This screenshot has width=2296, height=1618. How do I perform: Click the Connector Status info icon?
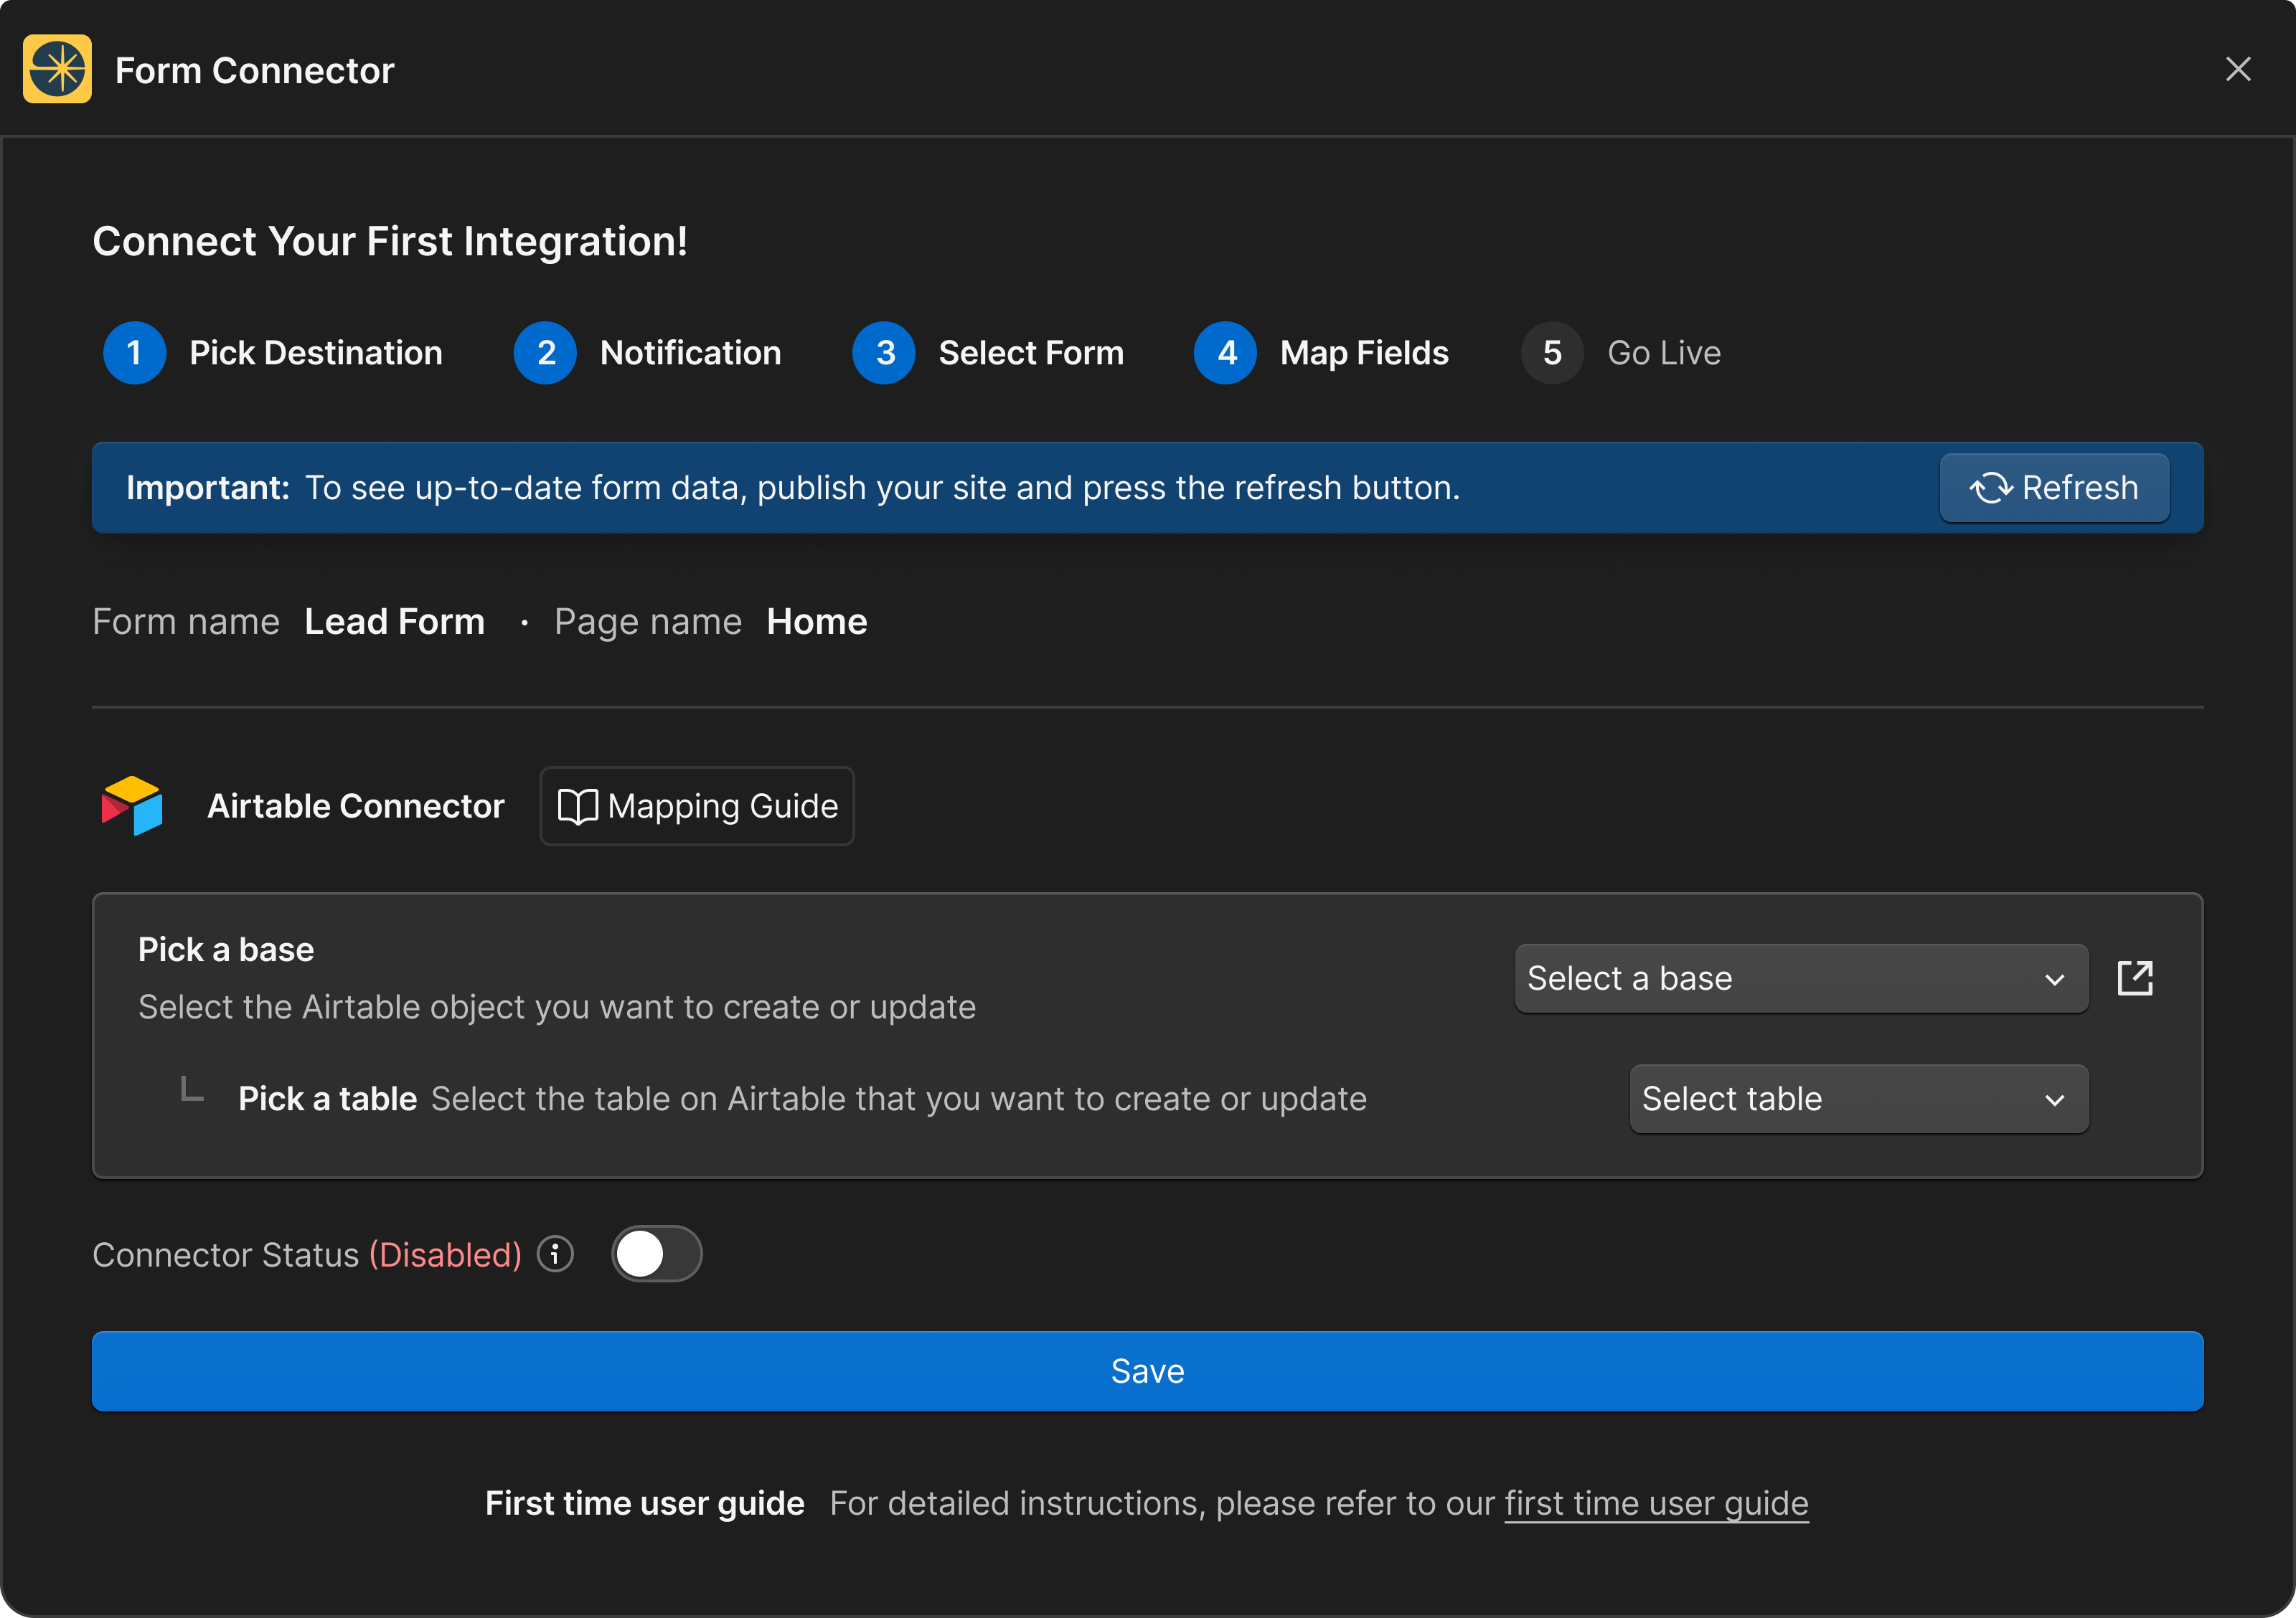tap(555, 1253)
